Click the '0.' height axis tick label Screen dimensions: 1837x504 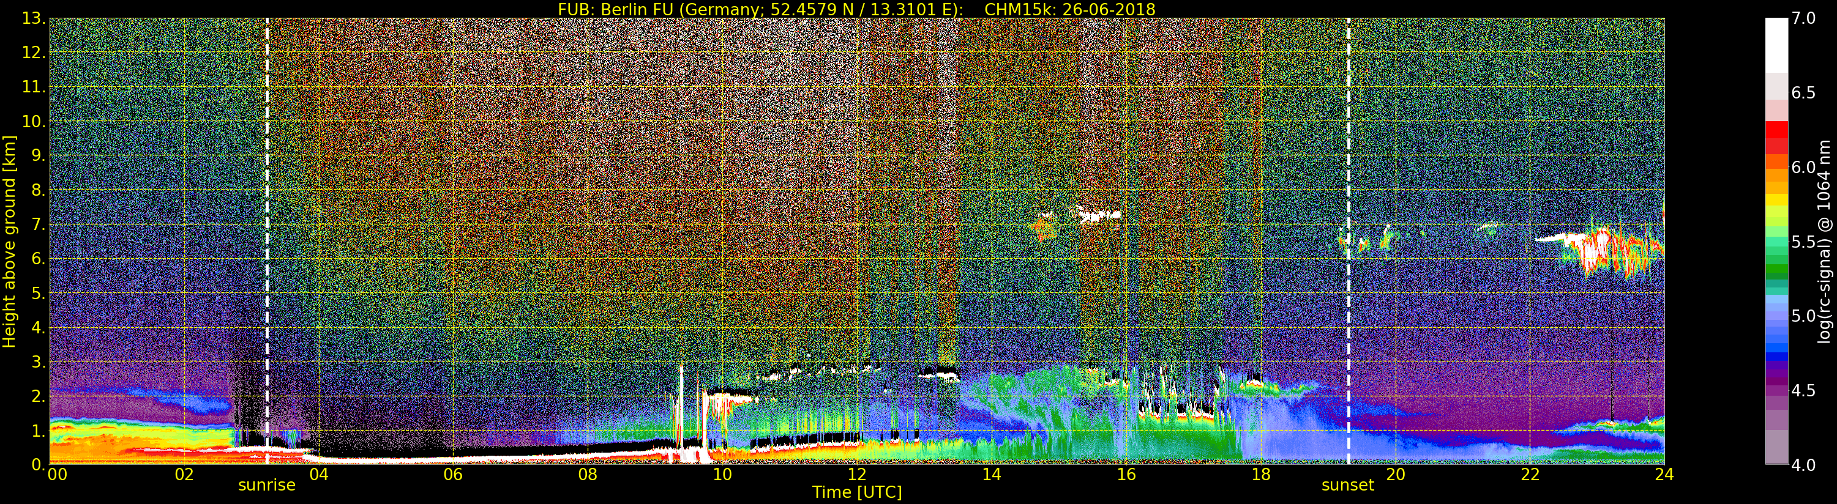pyautogui.click(x=39, y=464)
